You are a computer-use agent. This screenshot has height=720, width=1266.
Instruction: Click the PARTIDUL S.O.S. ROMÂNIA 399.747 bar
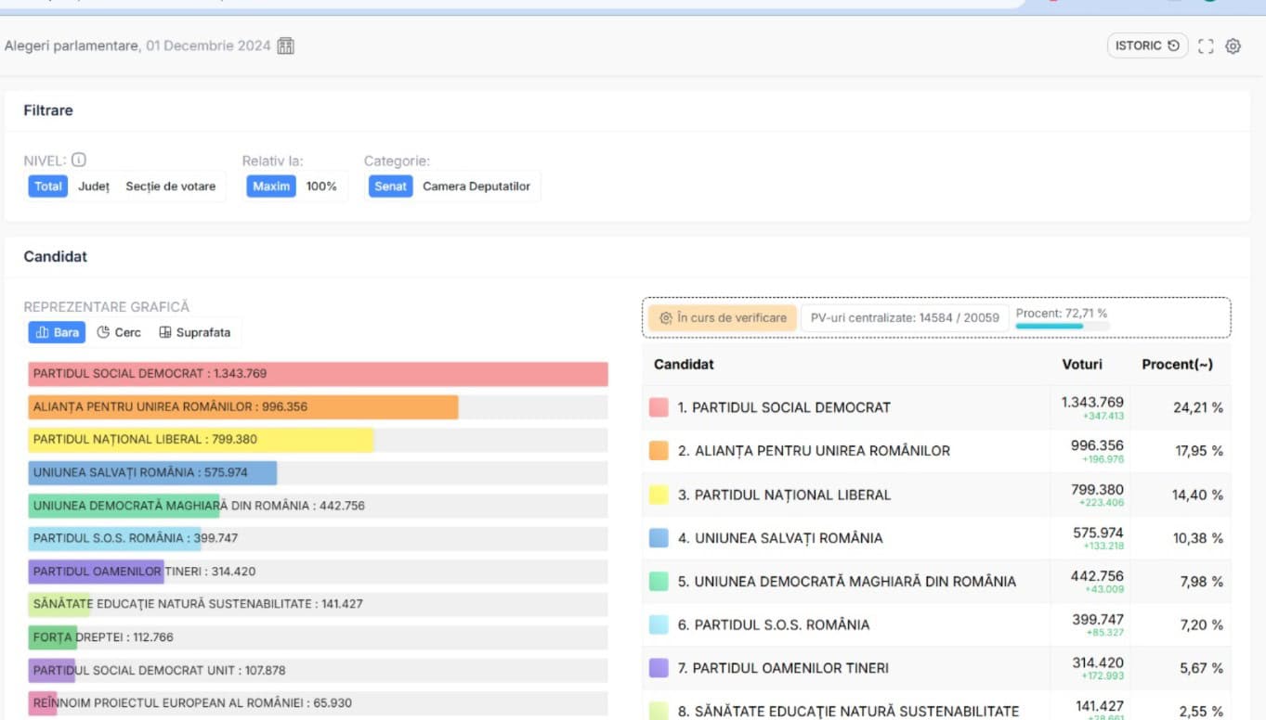318,538
